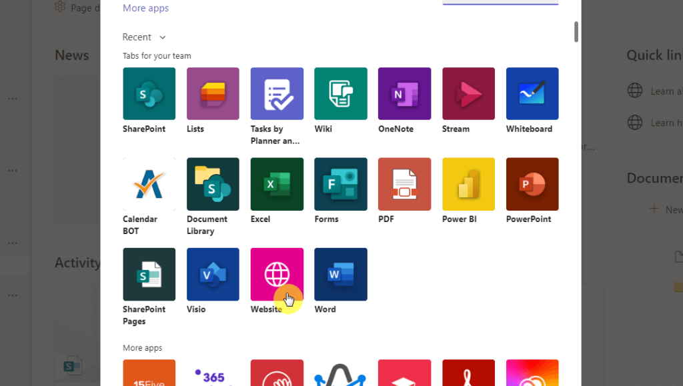Viewport: 683px width, 386px height.
Task: Choose the Document Library tile
Action: click(213, 184)
